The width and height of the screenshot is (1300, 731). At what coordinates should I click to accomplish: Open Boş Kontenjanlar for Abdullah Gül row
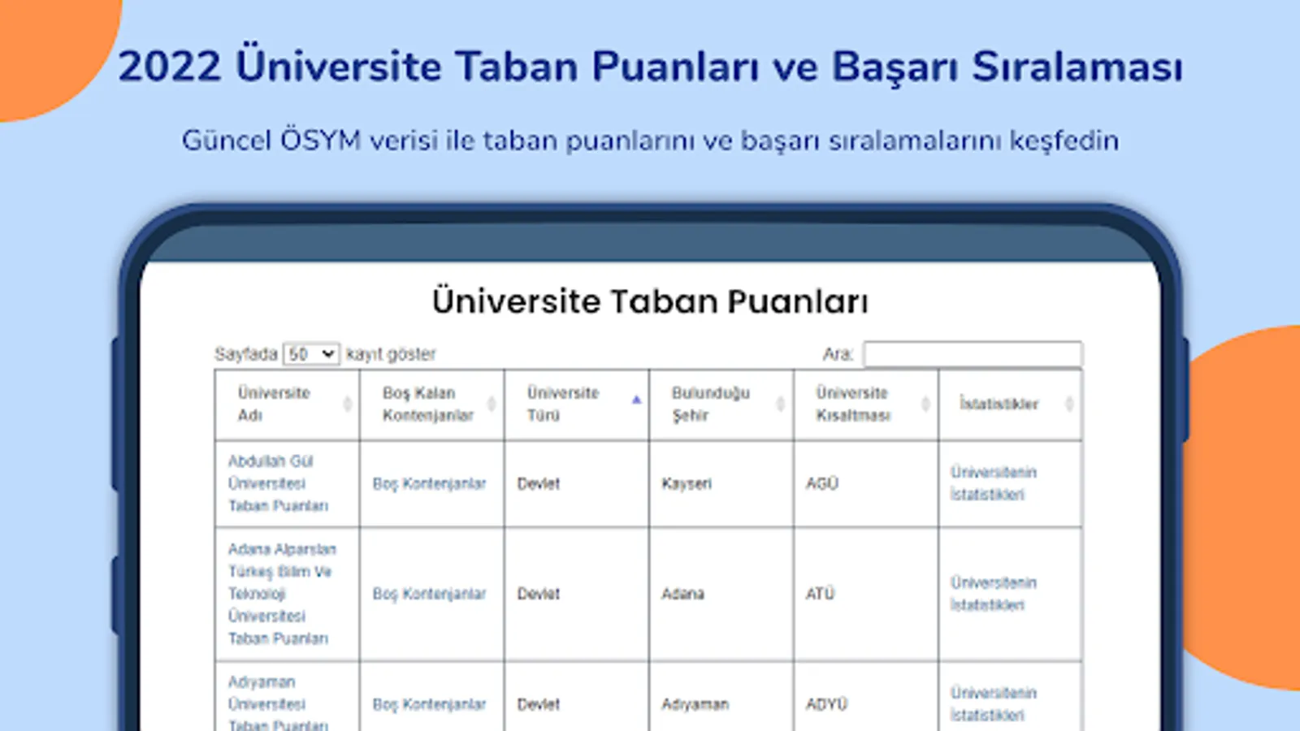point(429,483)
